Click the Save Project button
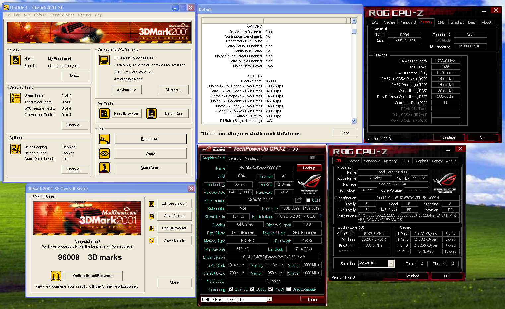 tap(174, 216)
